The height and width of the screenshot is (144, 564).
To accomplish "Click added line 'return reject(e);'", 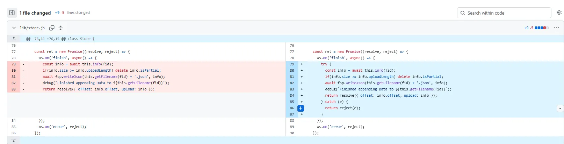I will tap(342, 108).
